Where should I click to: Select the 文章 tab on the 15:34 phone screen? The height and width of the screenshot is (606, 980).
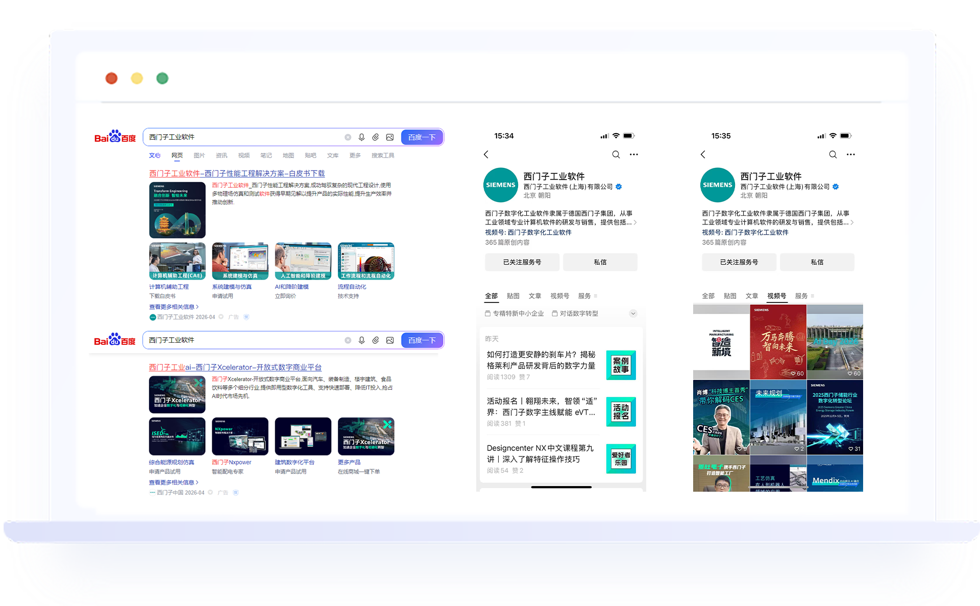pos(535,296)
